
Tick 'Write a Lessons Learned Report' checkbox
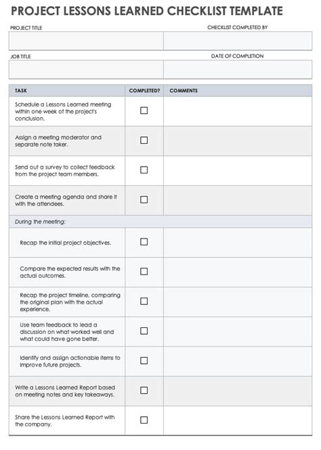pos(144,390)
